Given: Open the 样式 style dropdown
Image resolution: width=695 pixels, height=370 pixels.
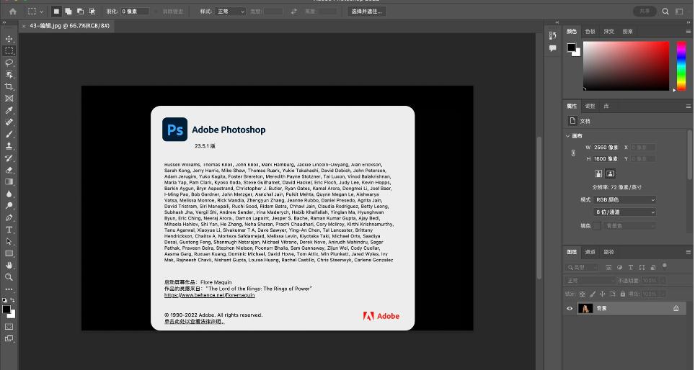Looking at the screenshot, I should click(x=231, y=12).
